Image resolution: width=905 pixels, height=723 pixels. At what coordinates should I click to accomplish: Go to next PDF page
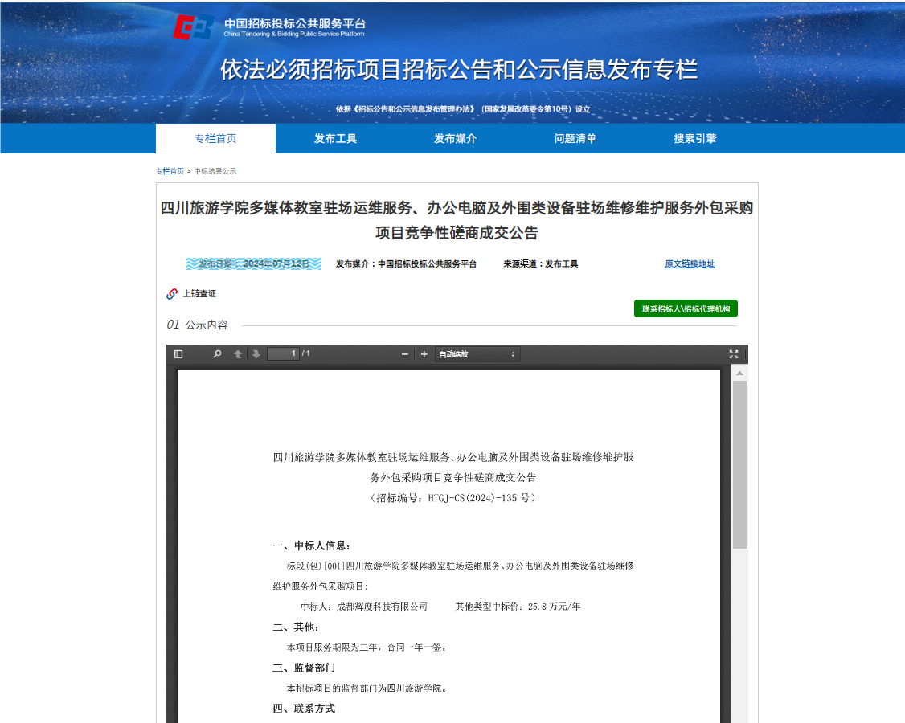pos(256,353)
